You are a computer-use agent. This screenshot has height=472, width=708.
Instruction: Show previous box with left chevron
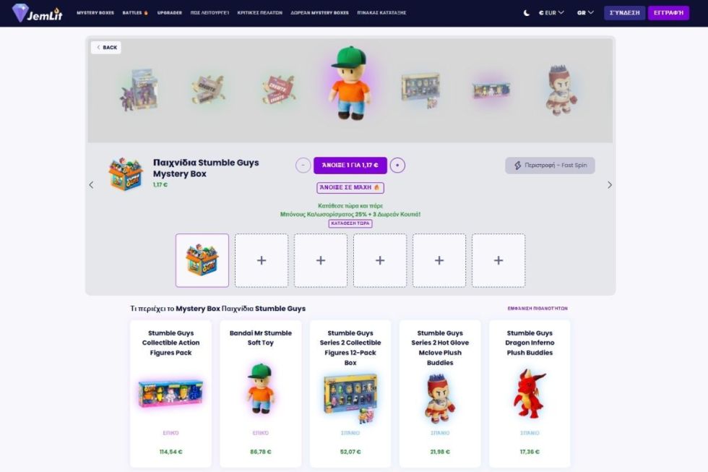[91, 185]
